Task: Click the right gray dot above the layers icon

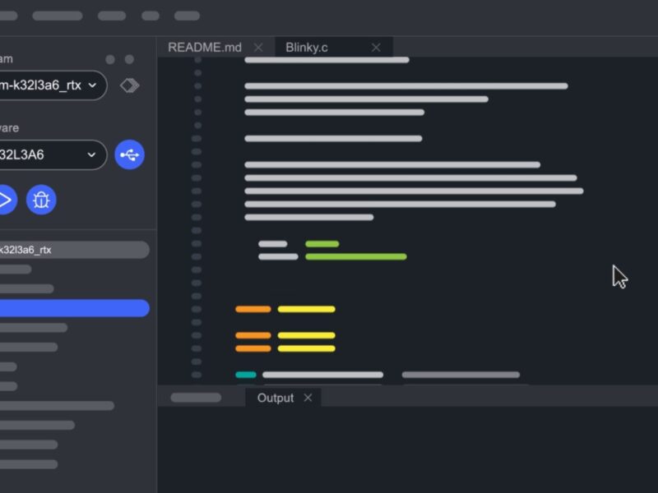Action: 130,59
